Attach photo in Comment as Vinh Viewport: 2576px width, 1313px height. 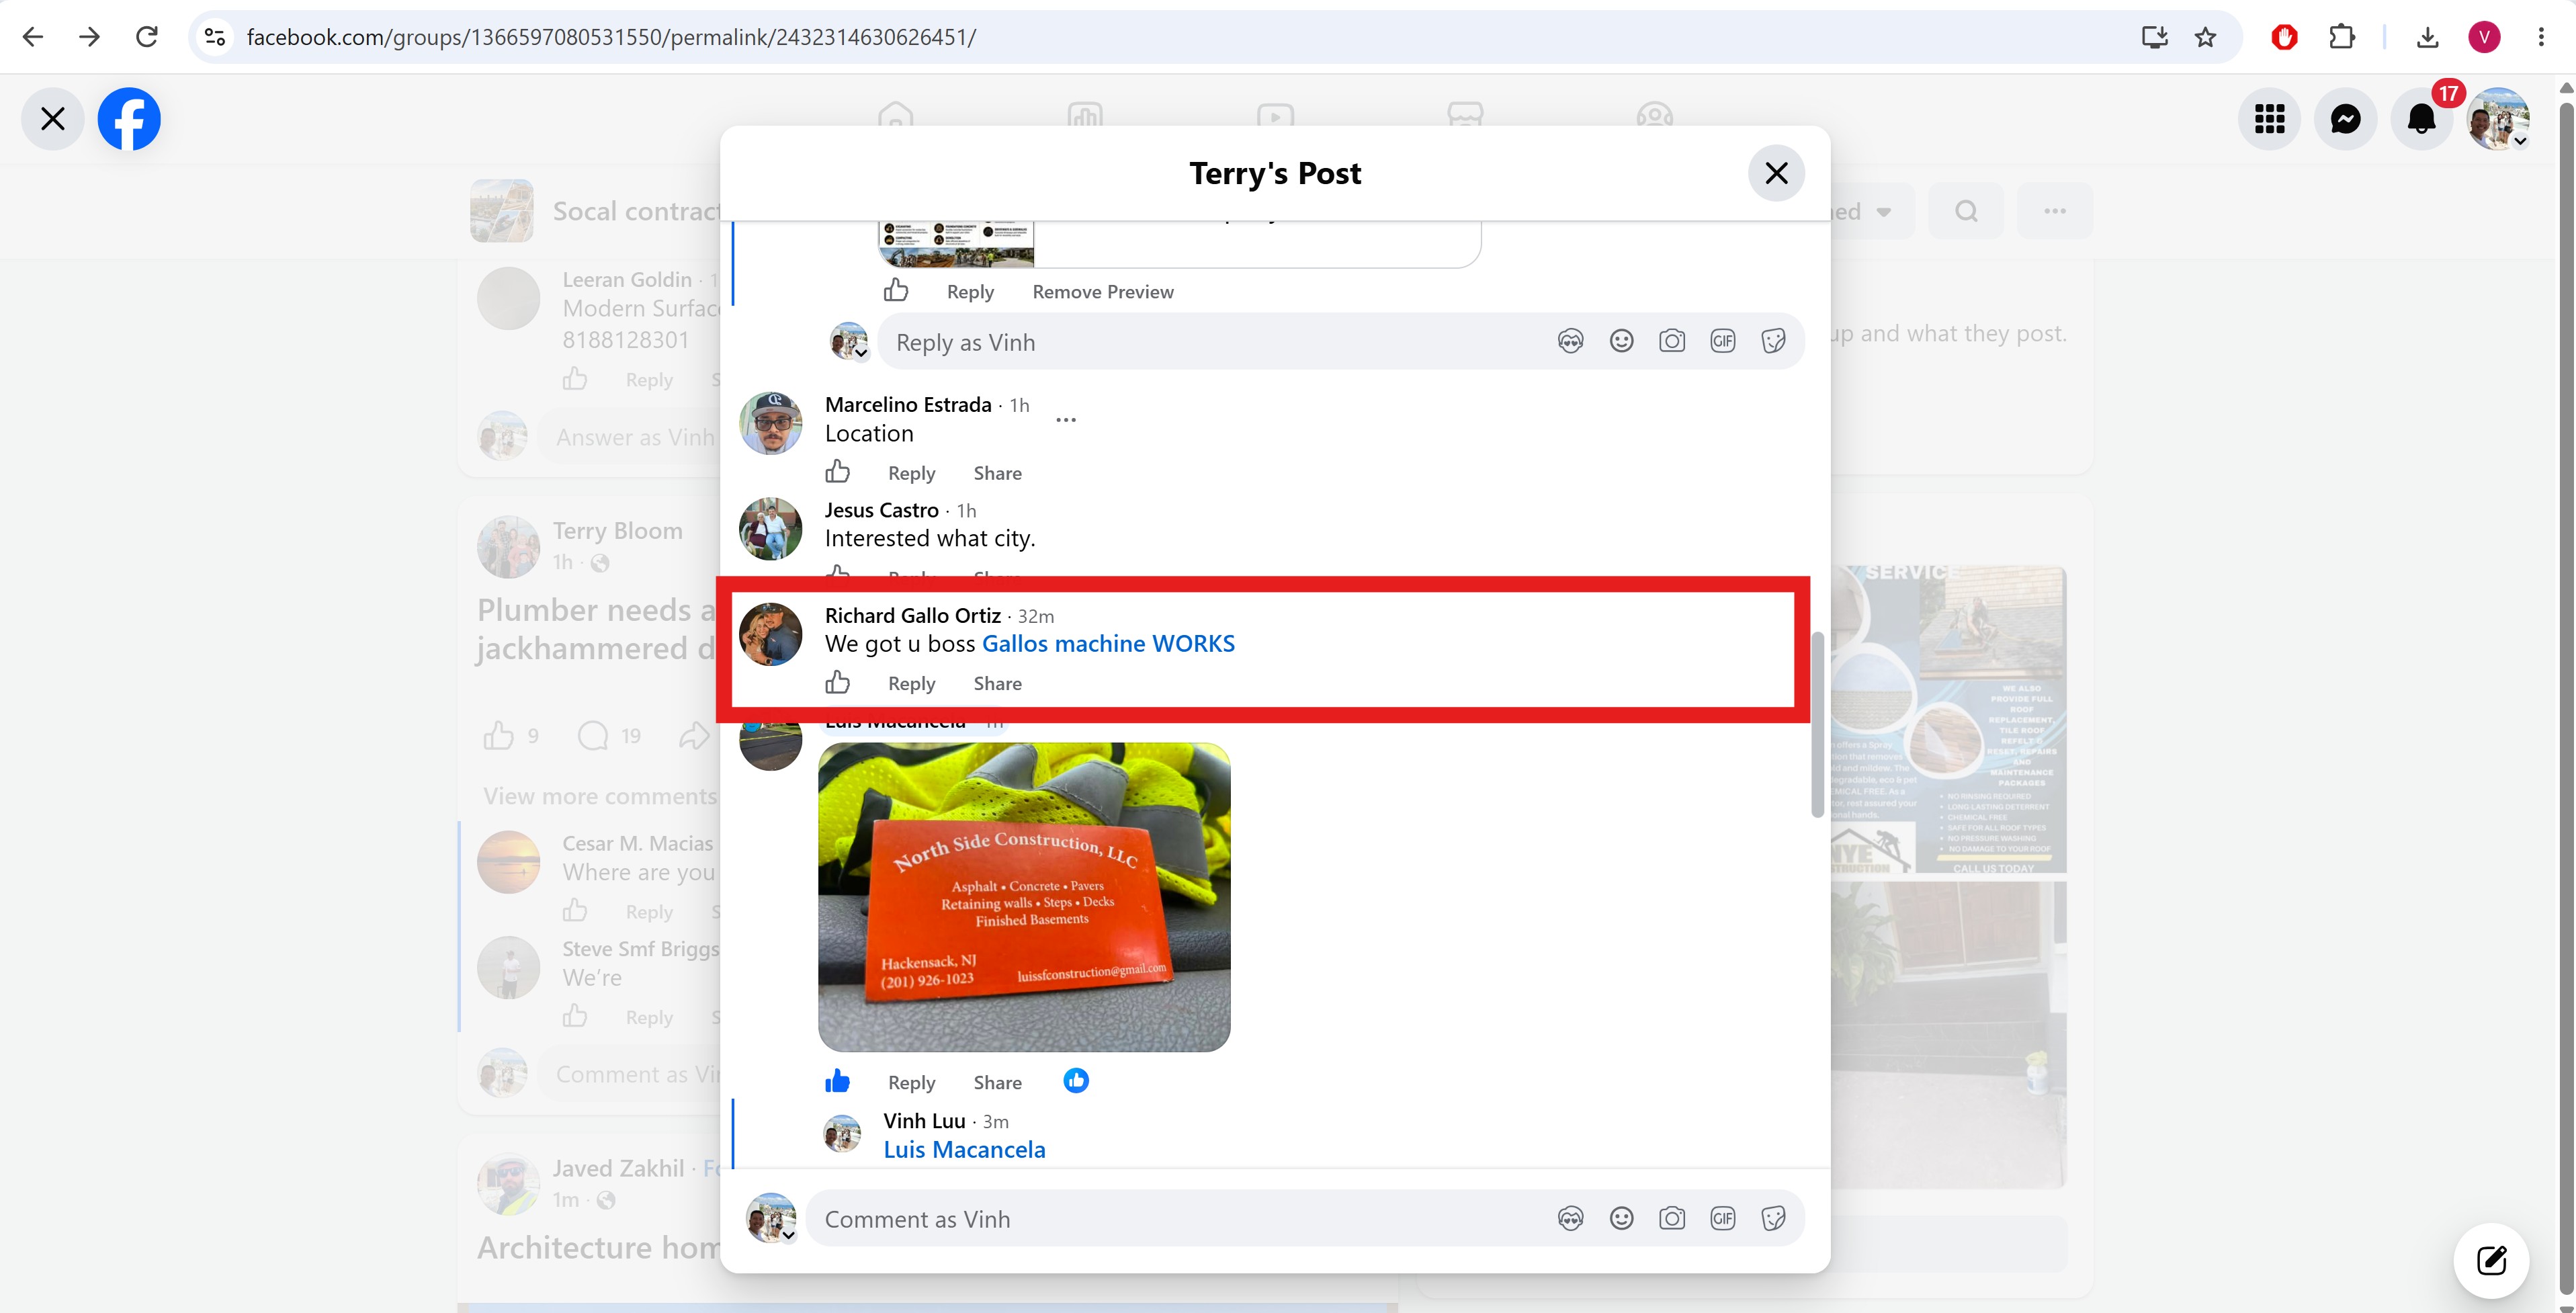point(1672,1218)
